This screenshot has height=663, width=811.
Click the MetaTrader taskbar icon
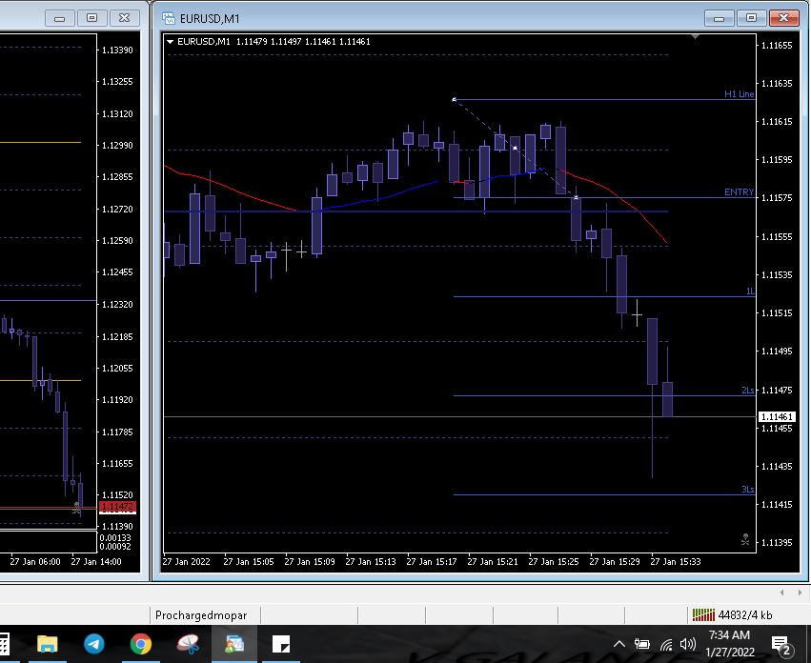(234, 645)
